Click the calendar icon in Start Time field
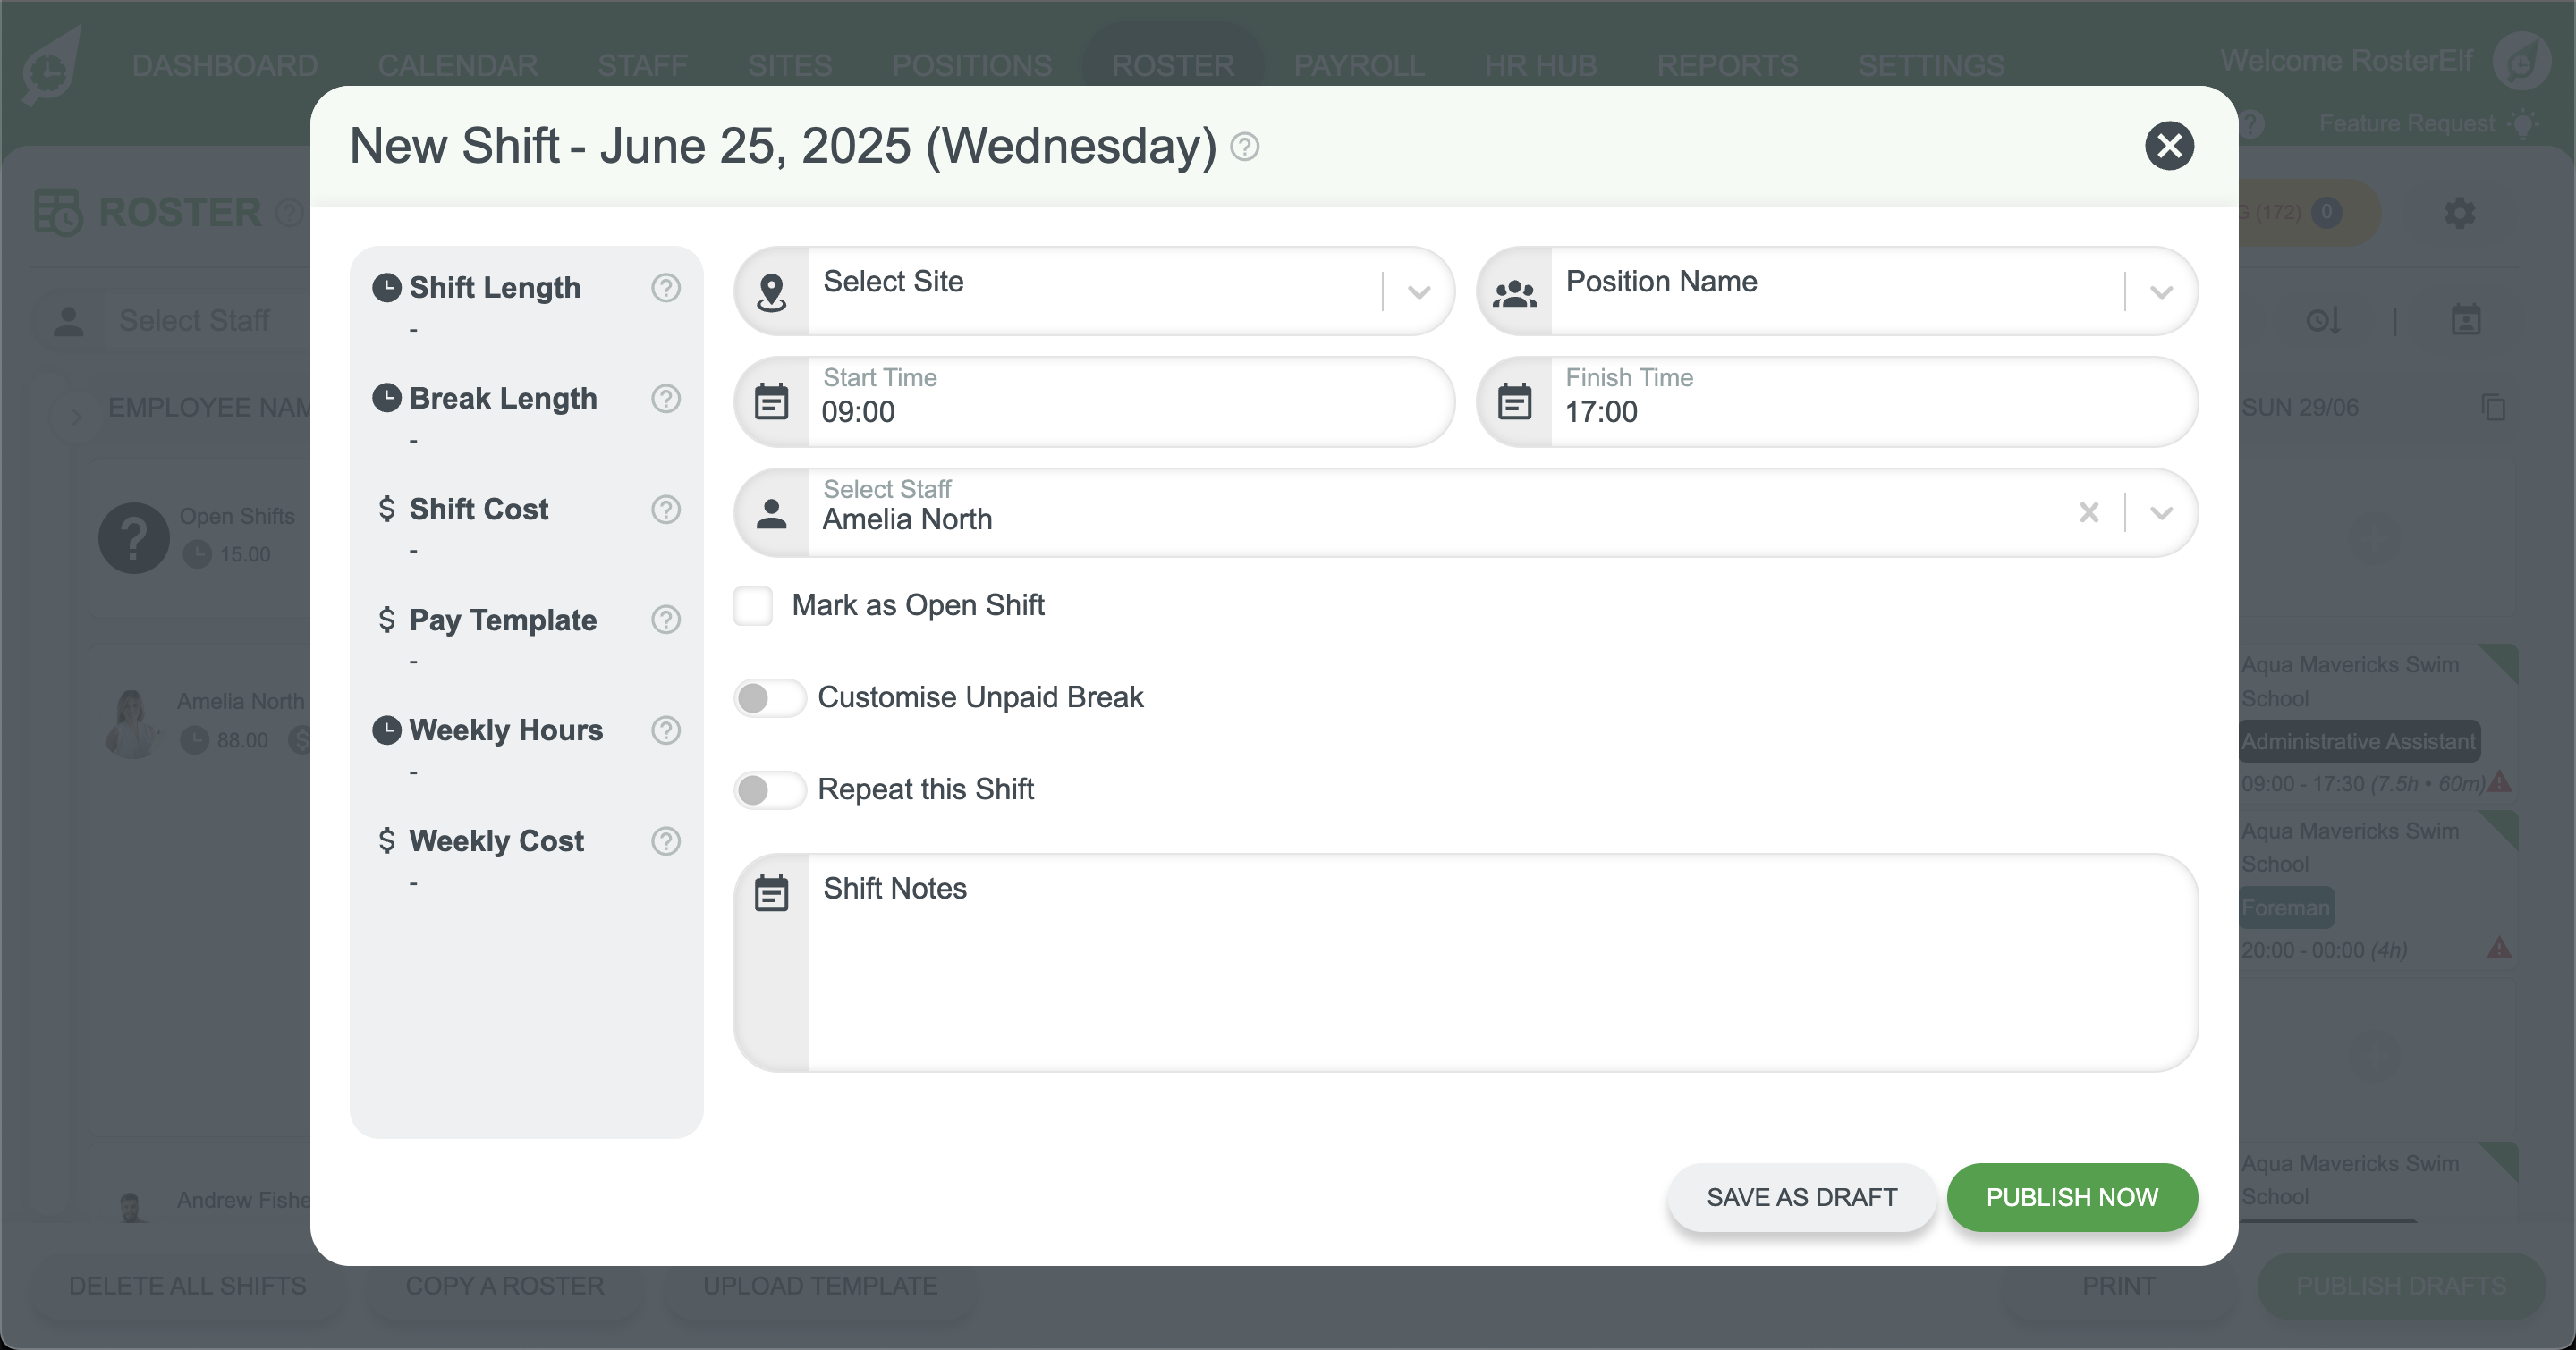Viewport: 2576px width, 1350px height. (x=771, y=401)
